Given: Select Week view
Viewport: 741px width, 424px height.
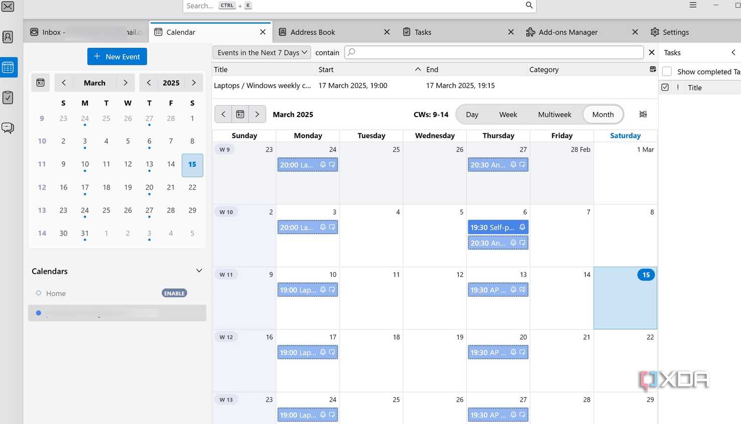Looking at the screenshot, I should pyautogui.click(x=508, y=115).
